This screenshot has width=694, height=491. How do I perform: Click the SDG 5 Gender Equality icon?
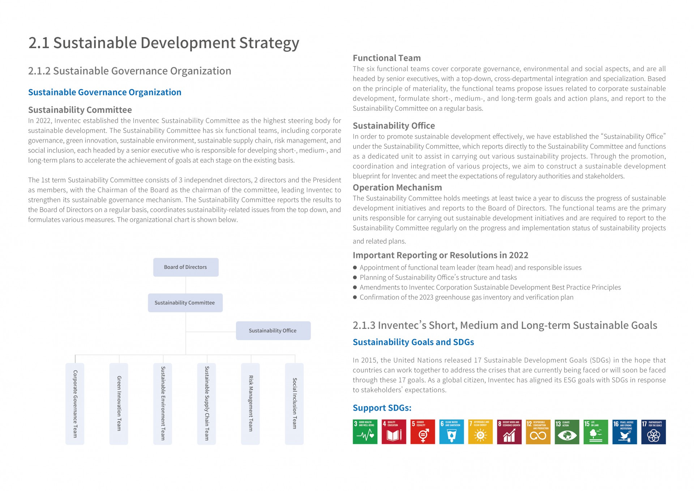pyautogui.click(x=423, y=432)
